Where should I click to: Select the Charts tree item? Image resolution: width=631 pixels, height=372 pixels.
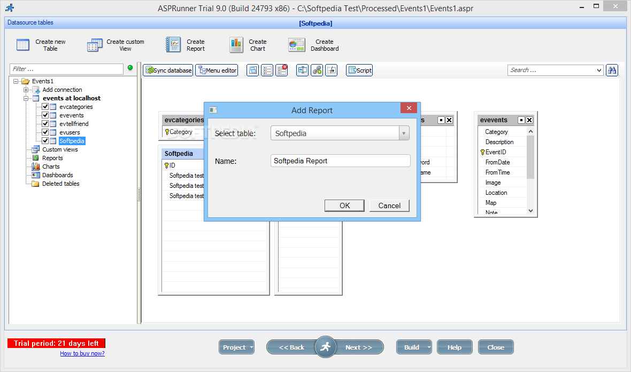[x=51, y=167]
